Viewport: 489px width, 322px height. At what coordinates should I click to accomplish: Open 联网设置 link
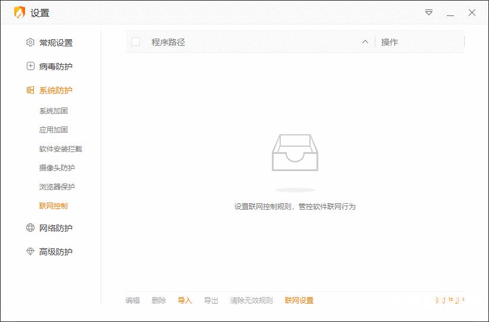click(x=299, y=301)
